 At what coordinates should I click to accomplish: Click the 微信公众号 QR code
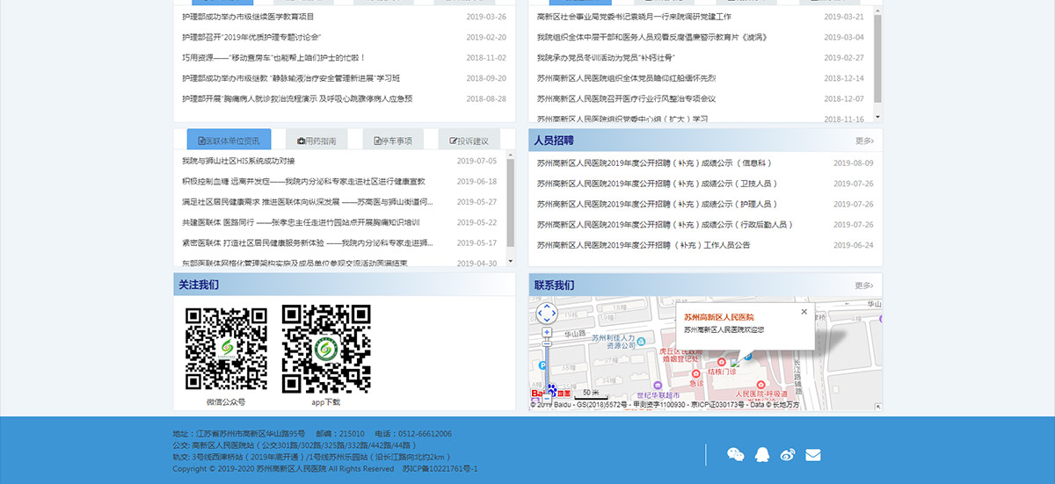(226, 349)
